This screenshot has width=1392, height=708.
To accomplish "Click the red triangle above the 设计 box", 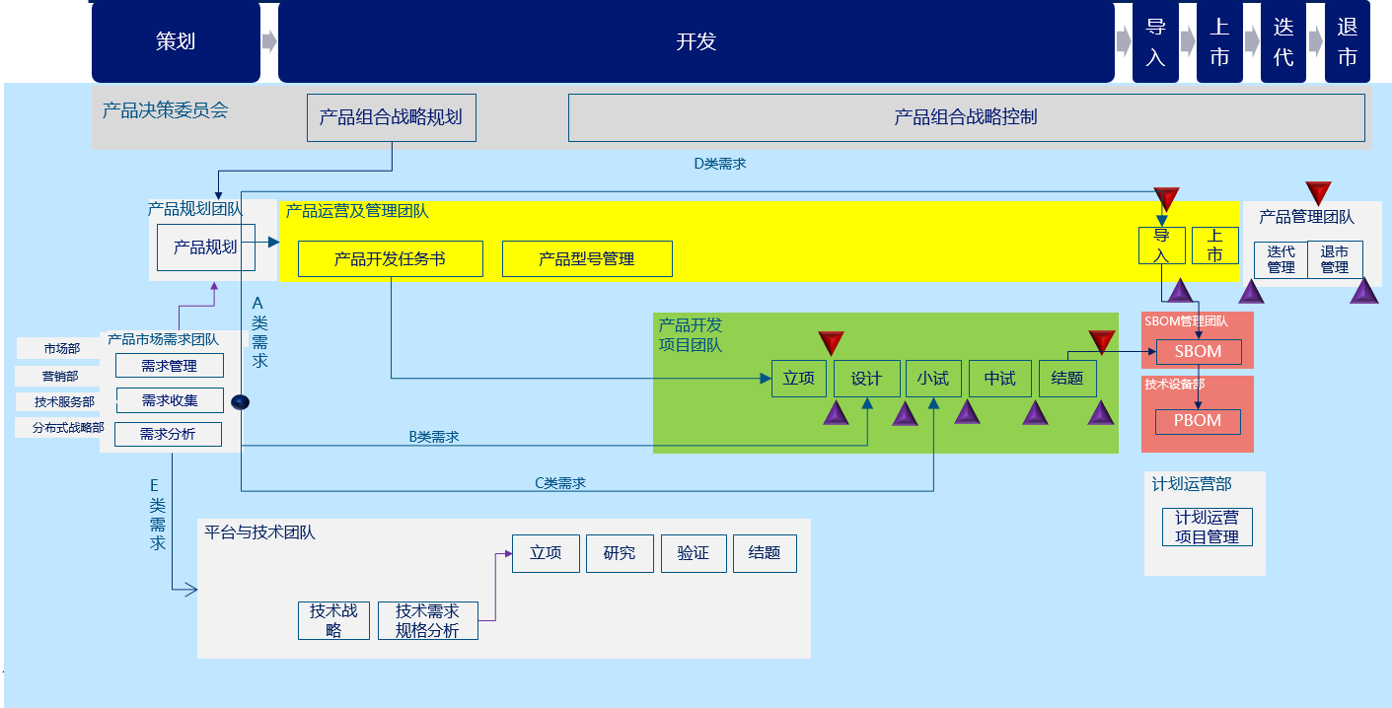I will coord(831,343).
